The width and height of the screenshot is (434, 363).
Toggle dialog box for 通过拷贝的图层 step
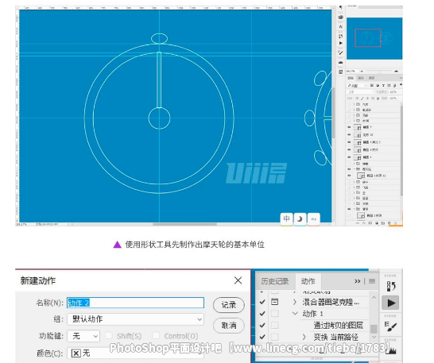(x=274, y=325)
